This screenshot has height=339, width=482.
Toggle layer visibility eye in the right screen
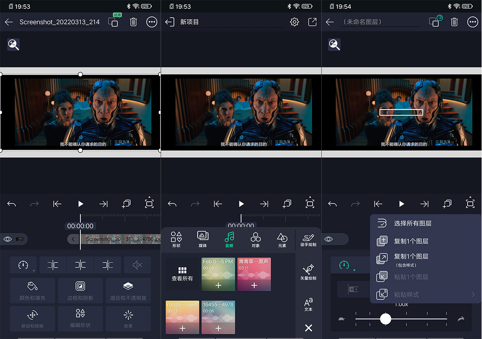pyautogui.click(x=329, y=239)
